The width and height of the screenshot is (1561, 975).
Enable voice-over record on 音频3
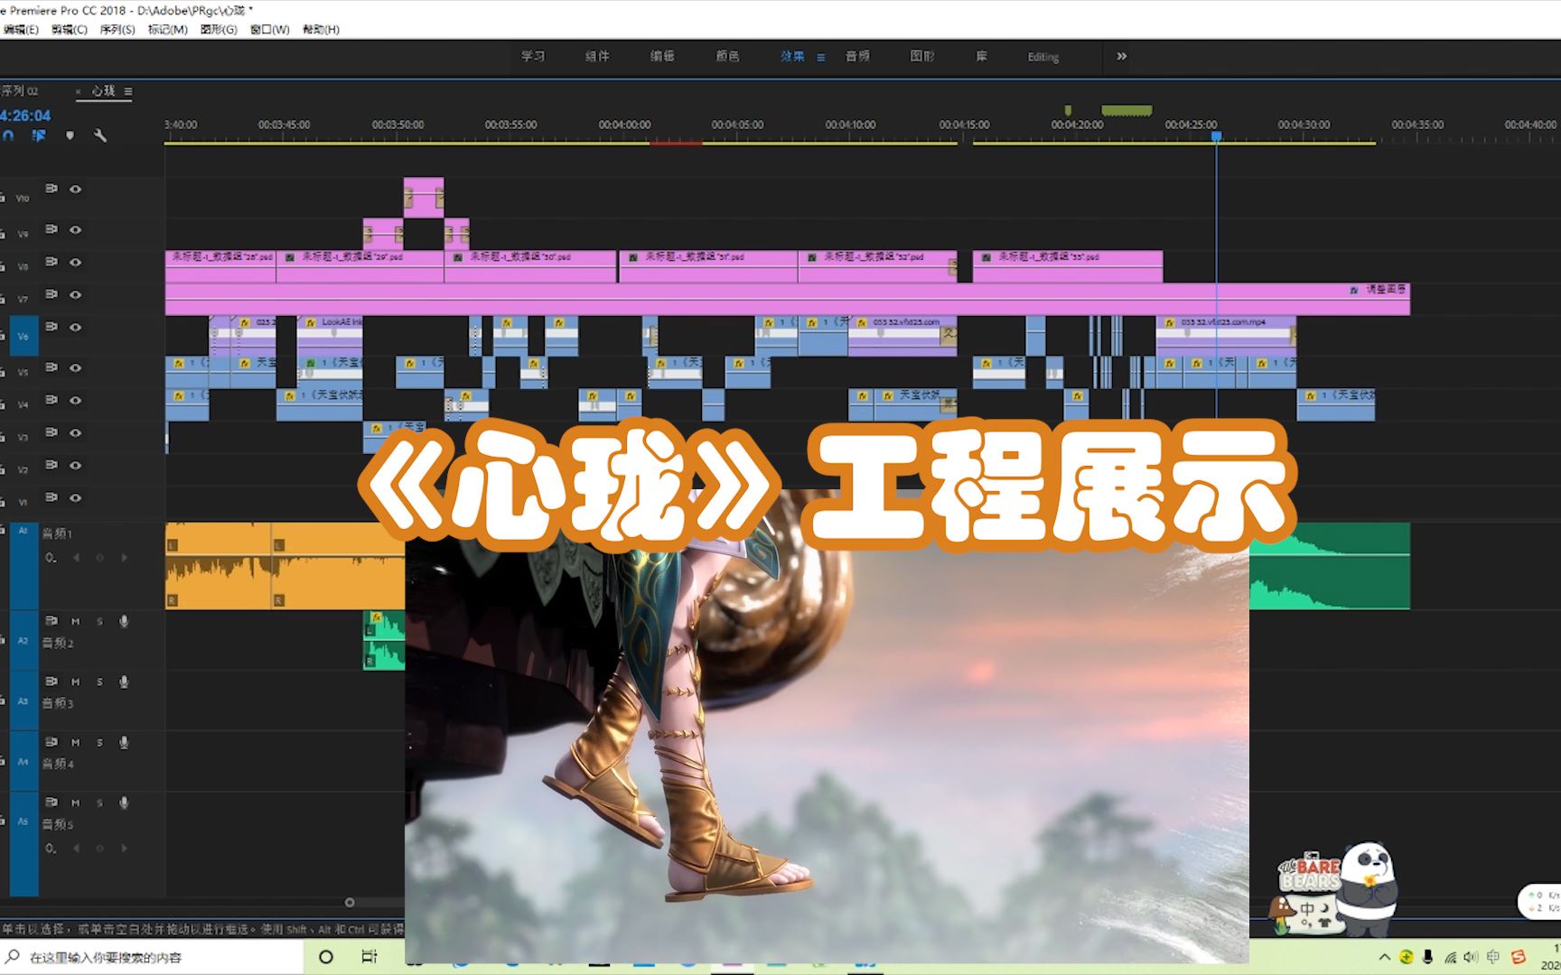(x=124, y=682)
